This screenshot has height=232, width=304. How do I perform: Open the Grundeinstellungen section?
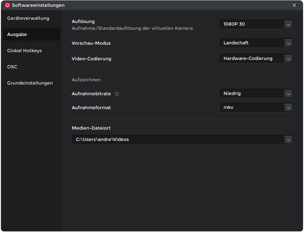click(x=30, y=83)
